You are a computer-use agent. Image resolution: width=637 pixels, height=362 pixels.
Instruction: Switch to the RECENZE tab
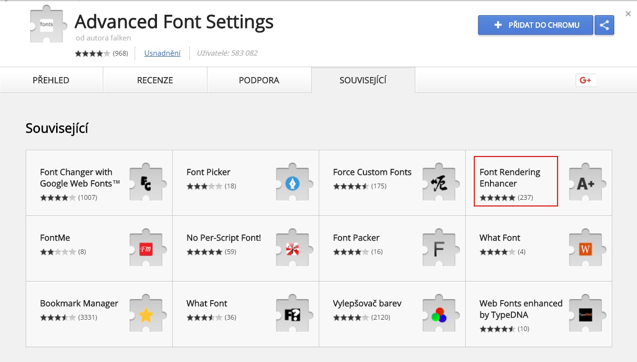[155, 80]
